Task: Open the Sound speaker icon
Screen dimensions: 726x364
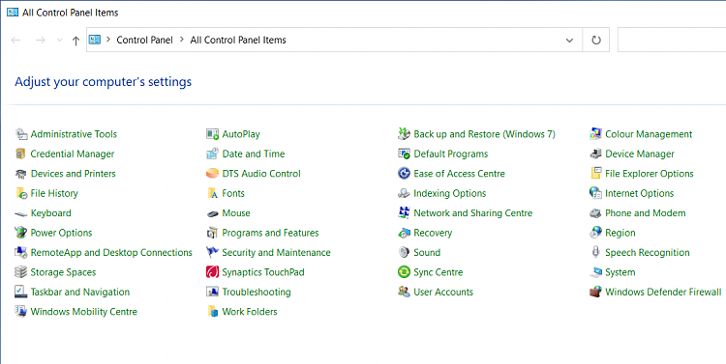Action: (x=405, y=253)
